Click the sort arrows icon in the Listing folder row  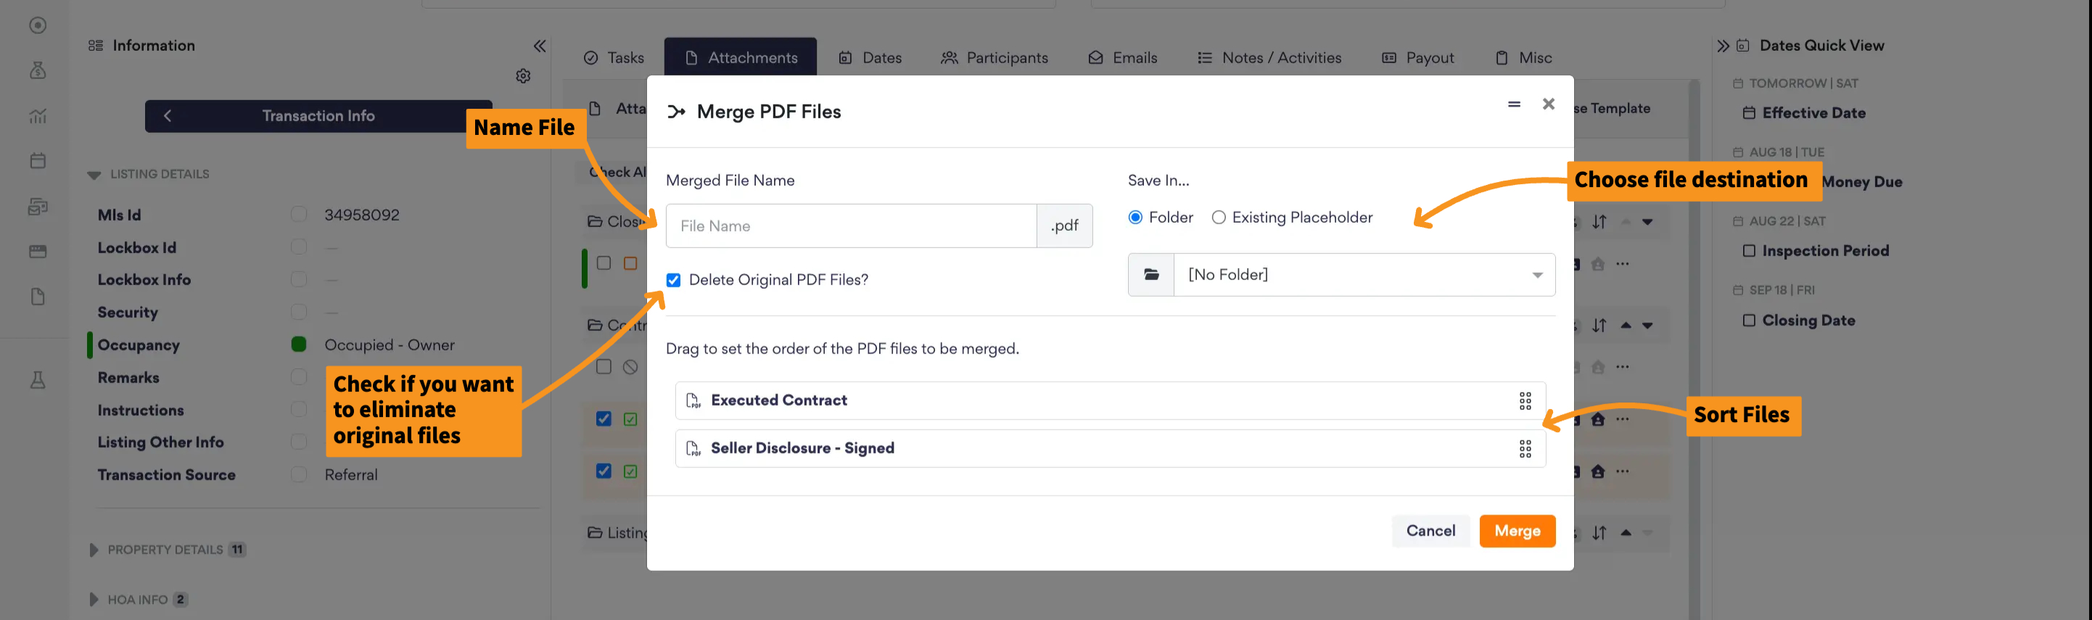[x=1598, y=533]
